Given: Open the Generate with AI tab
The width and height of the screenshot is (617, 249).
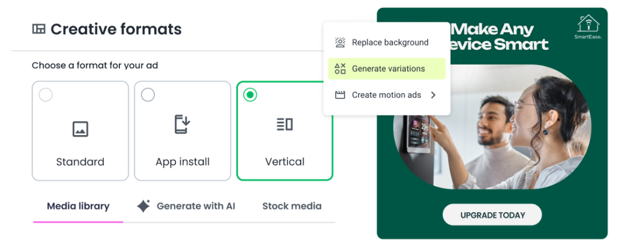Looking at the screenshot, I should (195, 206).
